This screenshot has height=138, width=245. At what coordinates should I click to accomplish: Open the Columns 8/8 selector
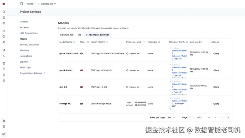coord(67,35)
